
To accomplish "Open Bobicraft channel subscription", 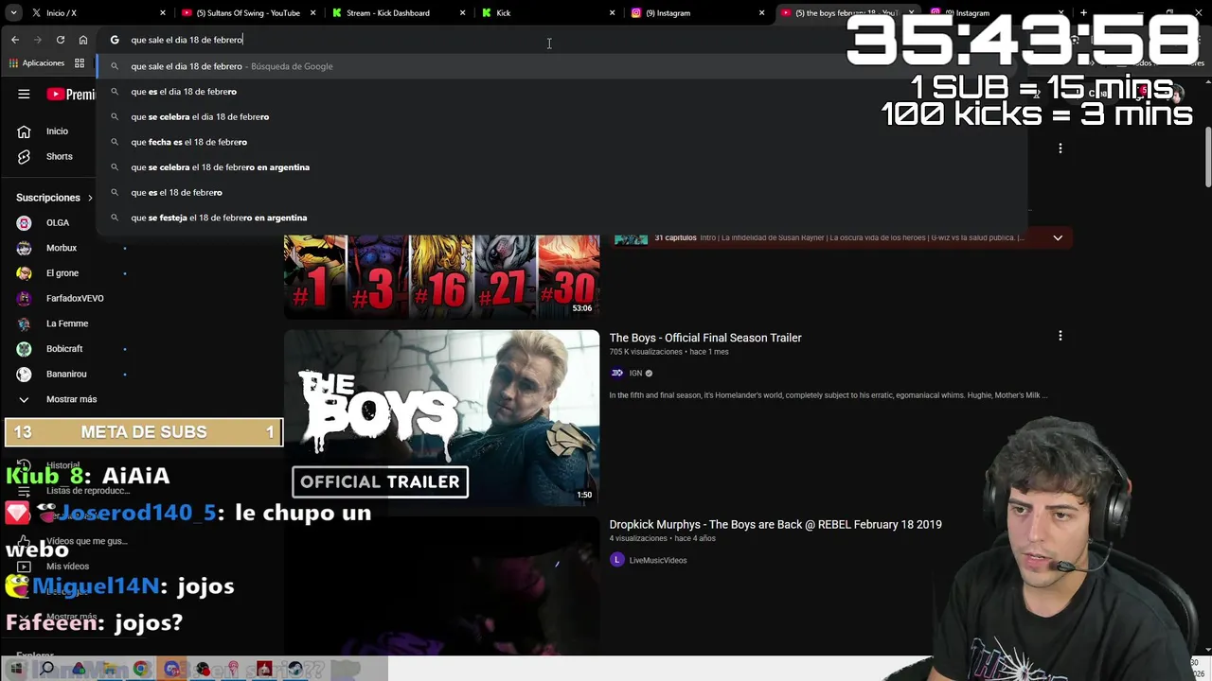I will tap(64, 349).
